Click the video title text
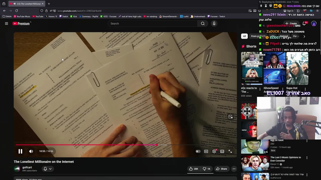Image resolution: width=321 pixels, height=180 pixels. point(44,162)
